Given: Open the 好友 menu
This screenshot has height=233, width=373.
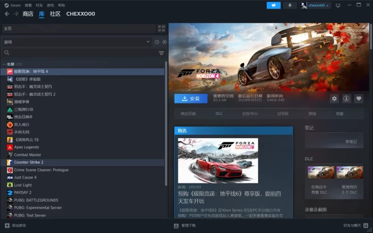Looking at the screenshot, I should point(39,5).
